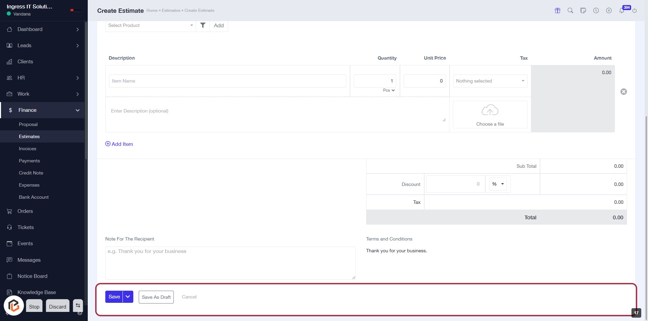Click the cloud upload Choose a file area
This screenshot has height=321, width=648.
(490, 115)
